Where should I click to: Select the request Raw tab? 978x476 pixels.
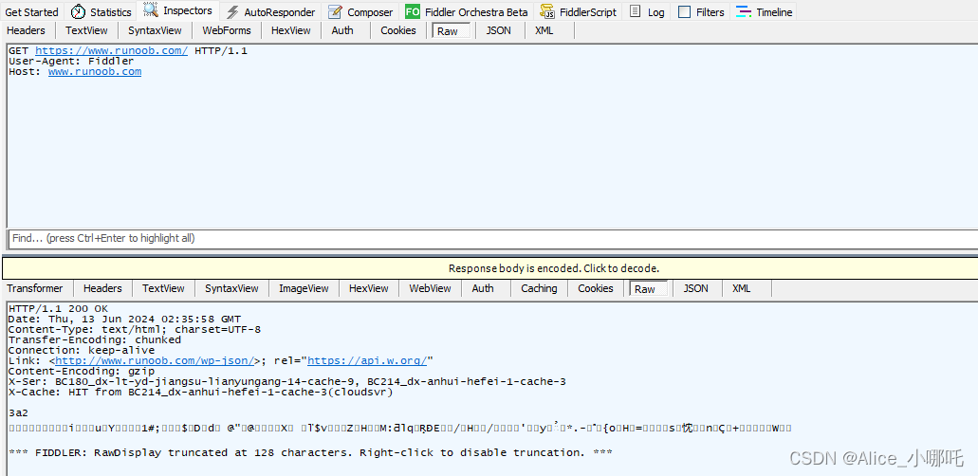(452, 30)
